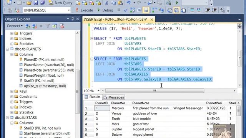Click the split editor handle above scrollbar
Image resolution: width=246 pixels, height=138 pixels.
pyautogui.click(x=240, y=26)
